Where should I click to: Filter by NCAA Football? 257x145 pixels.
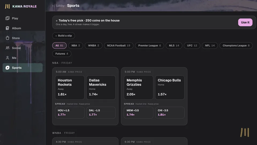[x=119, y=46]
